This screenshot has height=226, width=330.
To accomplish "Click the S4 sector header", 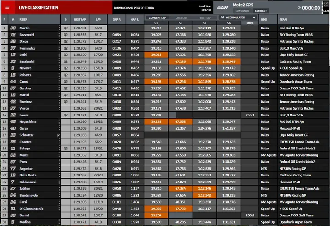I will click(229, 23).
